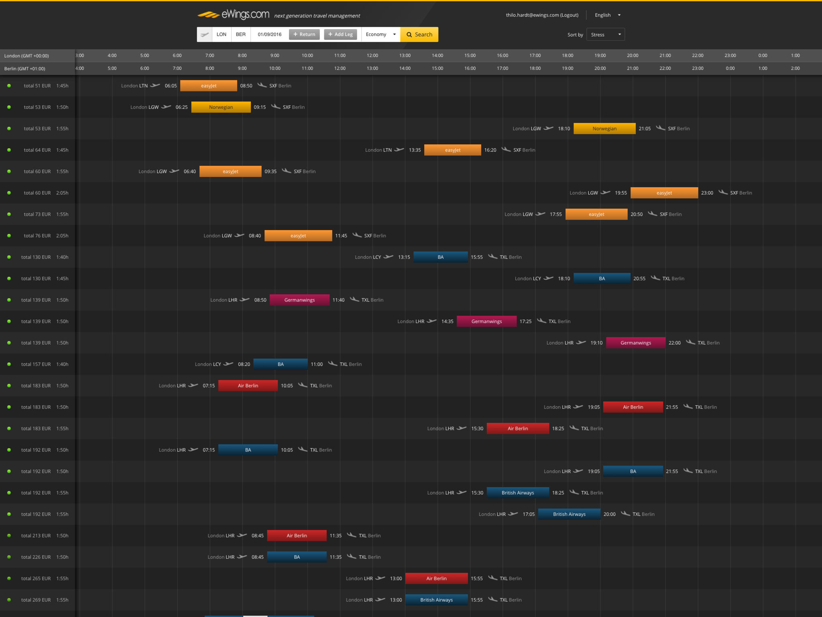Click the thilo.hardt@ewings.com Logout link

[x=542, y=15]
